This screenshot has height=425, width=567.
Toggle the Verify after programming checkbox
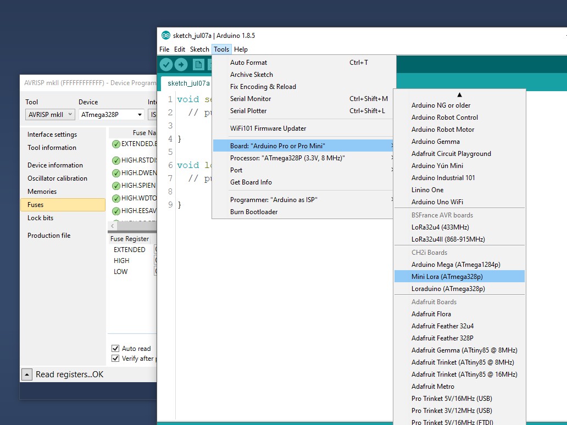click(115, 359)
